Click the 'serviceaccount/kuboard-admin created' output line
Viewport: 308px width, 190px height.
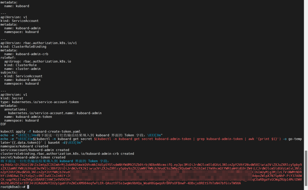point(35,150)
